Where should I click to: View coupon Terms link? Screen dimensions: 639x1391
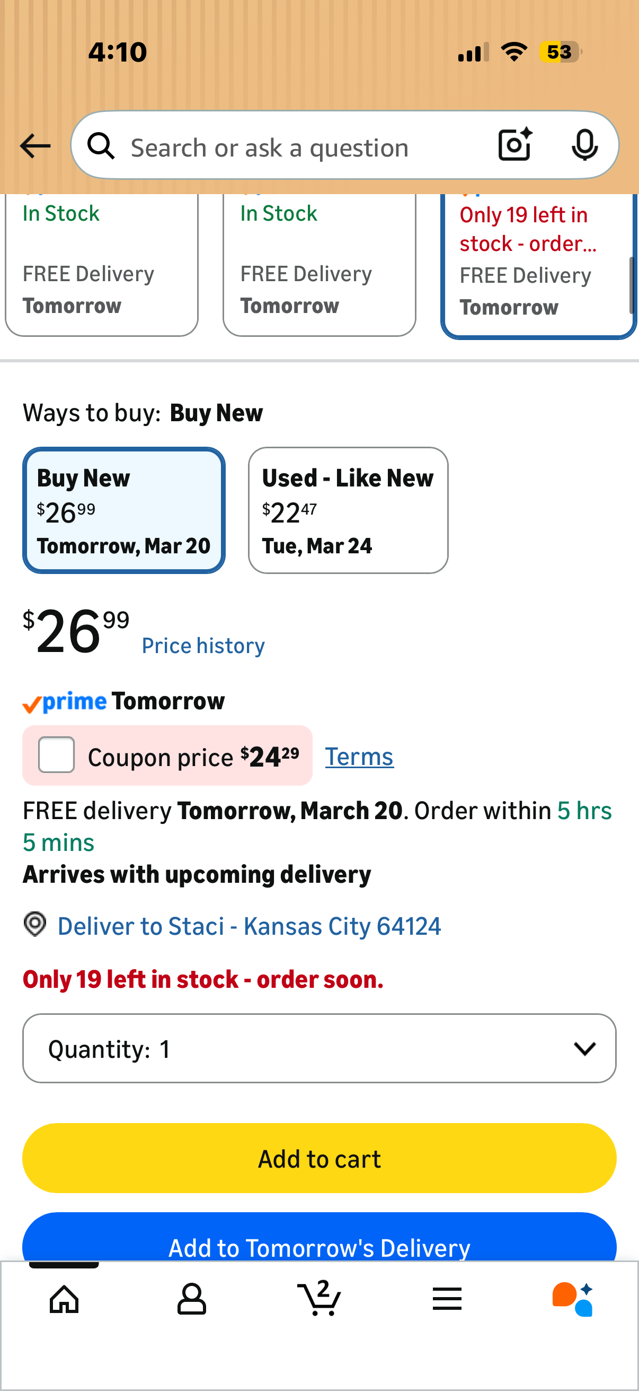click(x=360, y=757)
